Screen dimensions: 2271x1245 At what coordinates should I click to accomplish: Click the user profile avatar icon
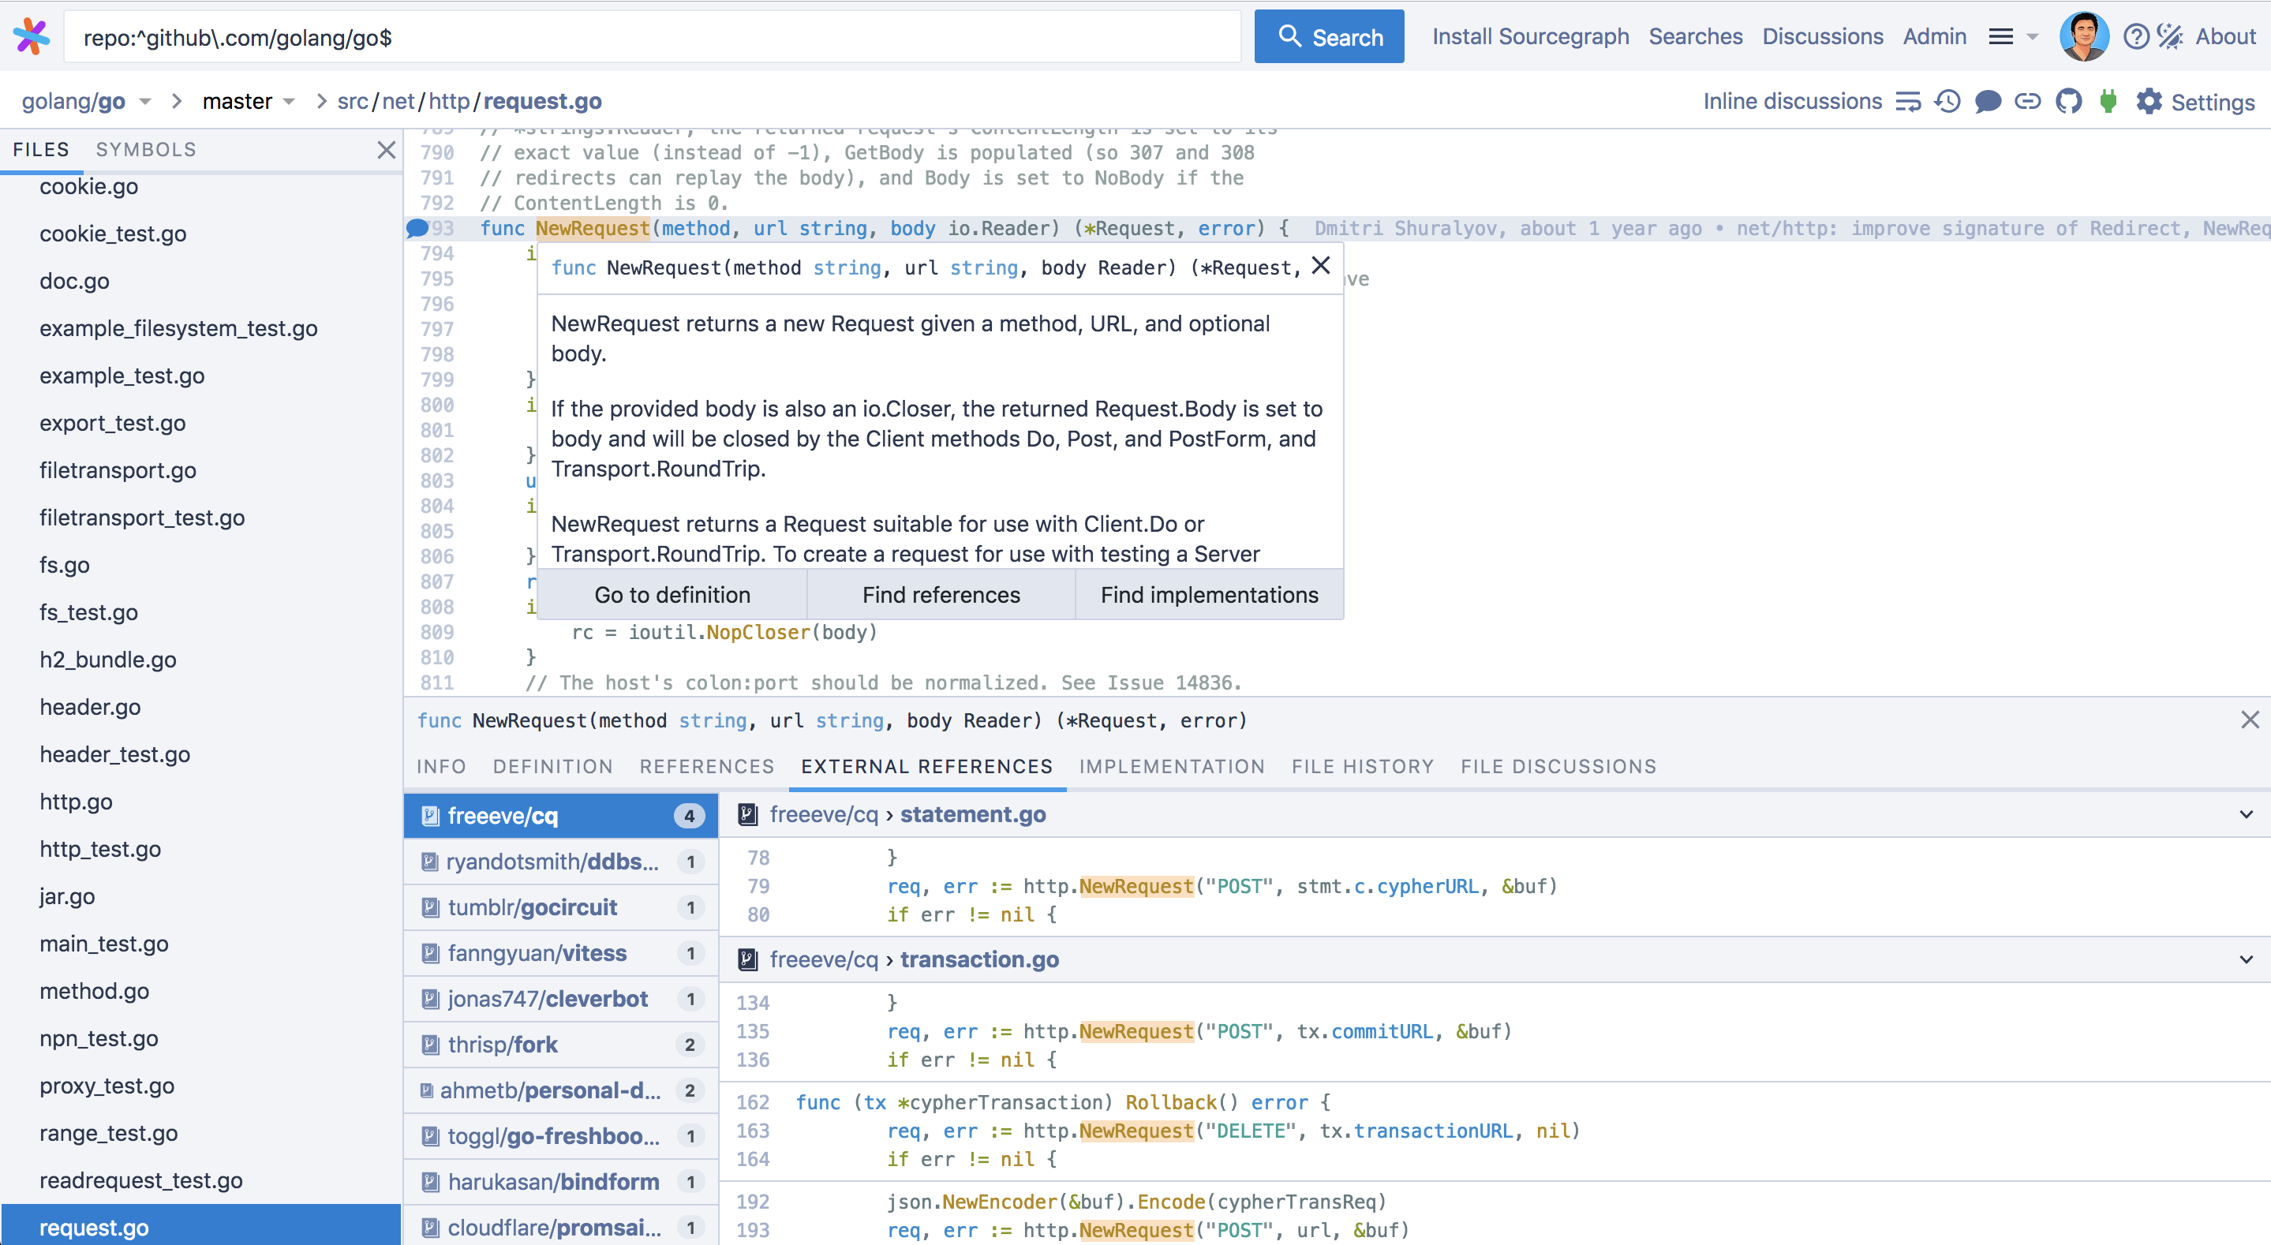[2084, 34]
